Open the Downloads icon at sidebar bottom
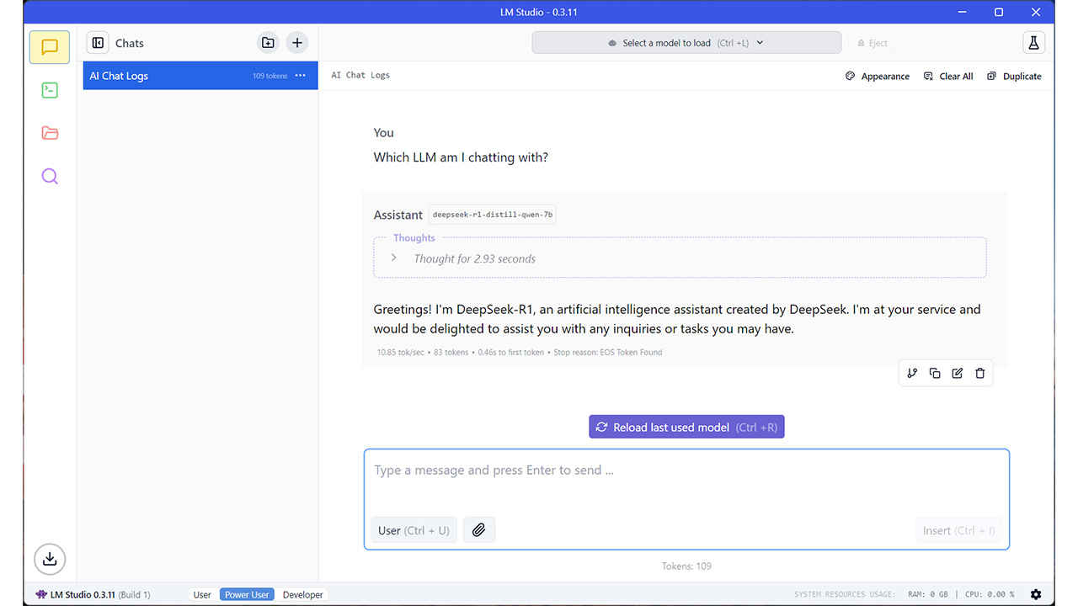Image resolution: width=1078 pixels, height=606 pixels. pos(50,559)
